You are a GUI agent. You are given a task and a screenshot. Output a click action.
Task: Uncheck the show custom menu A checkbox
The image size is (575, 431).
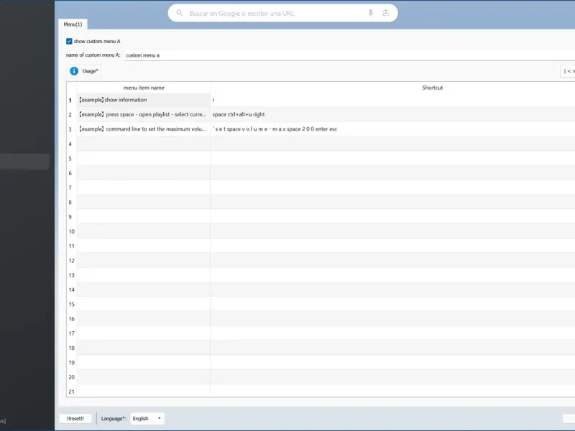[69, 41]
